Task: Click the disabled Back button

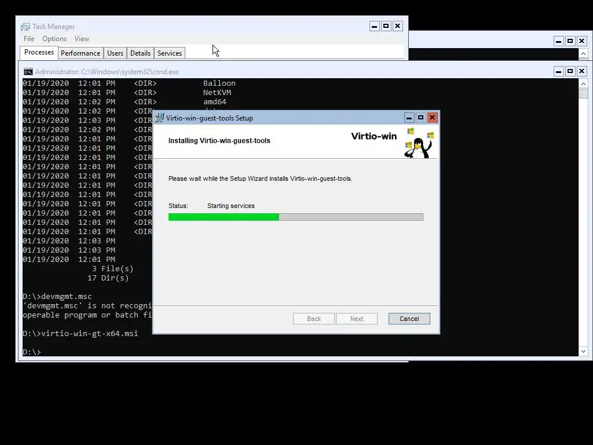Action: click(x=313, y=319)
